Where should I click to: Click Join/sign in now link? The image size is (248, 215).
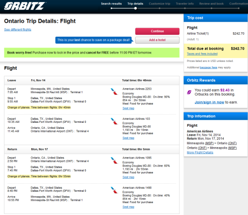click(x=209, y=102)
